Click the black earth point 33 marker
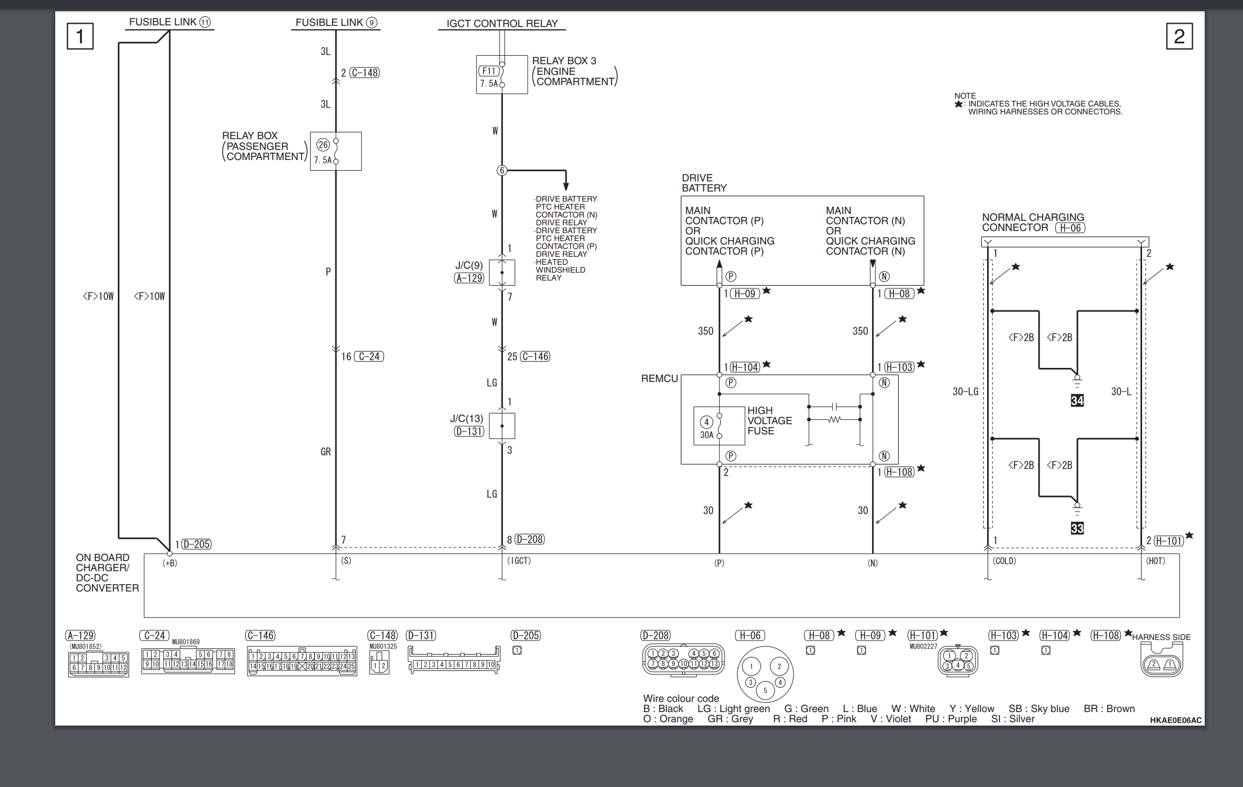This screenshot has width=1243, height=787. pyautogui.click(x=1077, y=528)
